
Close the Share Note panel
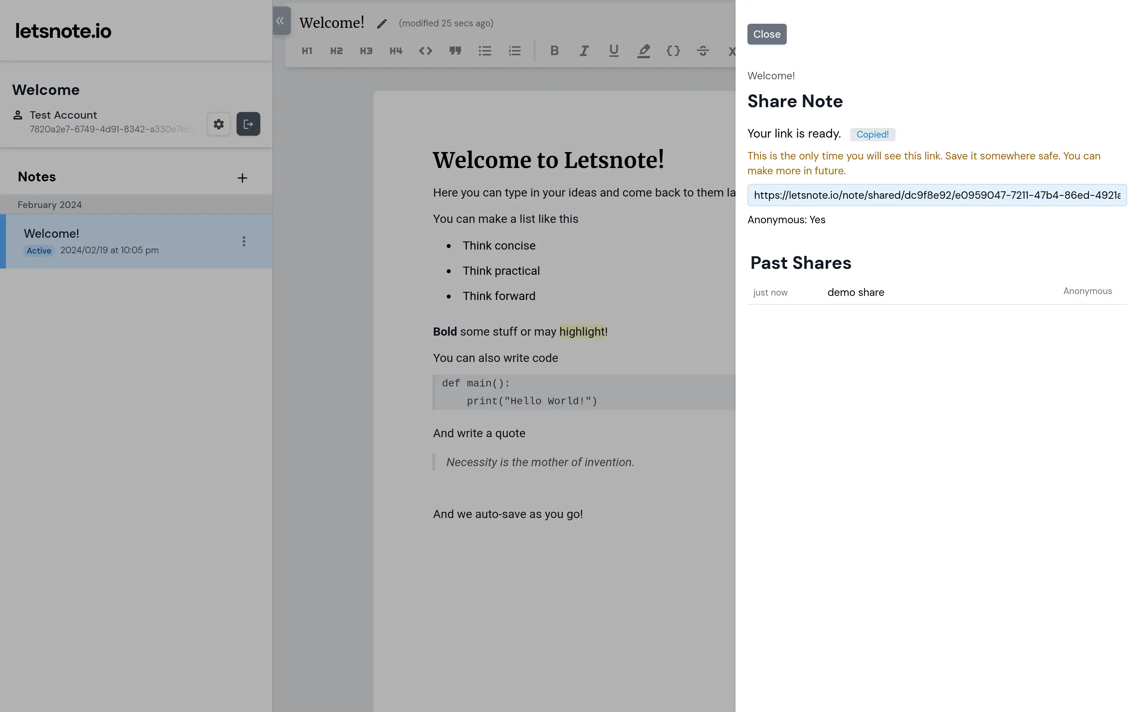pos(766,34)
